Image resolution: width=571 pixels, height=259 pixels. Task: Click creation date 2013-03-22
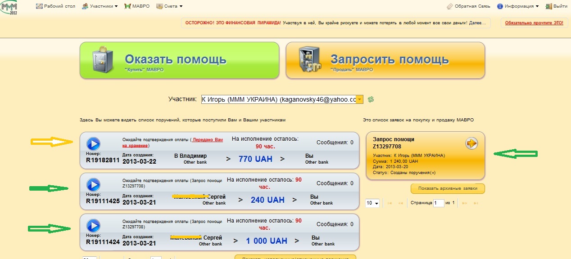139,161
